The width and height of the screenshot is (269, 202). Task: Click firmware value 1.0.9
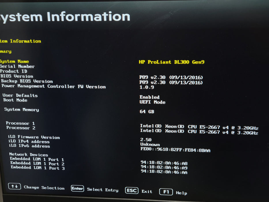(x=147, y=87)
